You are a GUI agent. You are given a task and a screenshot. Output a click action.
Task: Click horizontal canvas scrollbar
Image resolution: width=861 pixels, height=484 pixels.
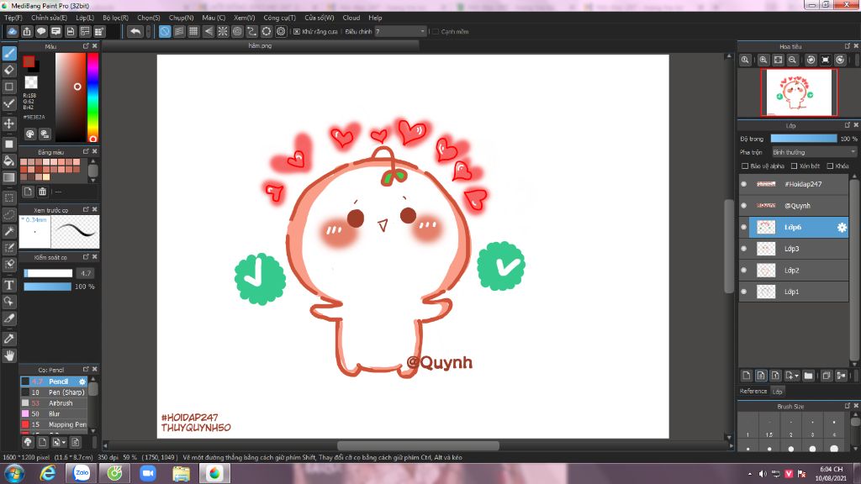click(417, 445)
